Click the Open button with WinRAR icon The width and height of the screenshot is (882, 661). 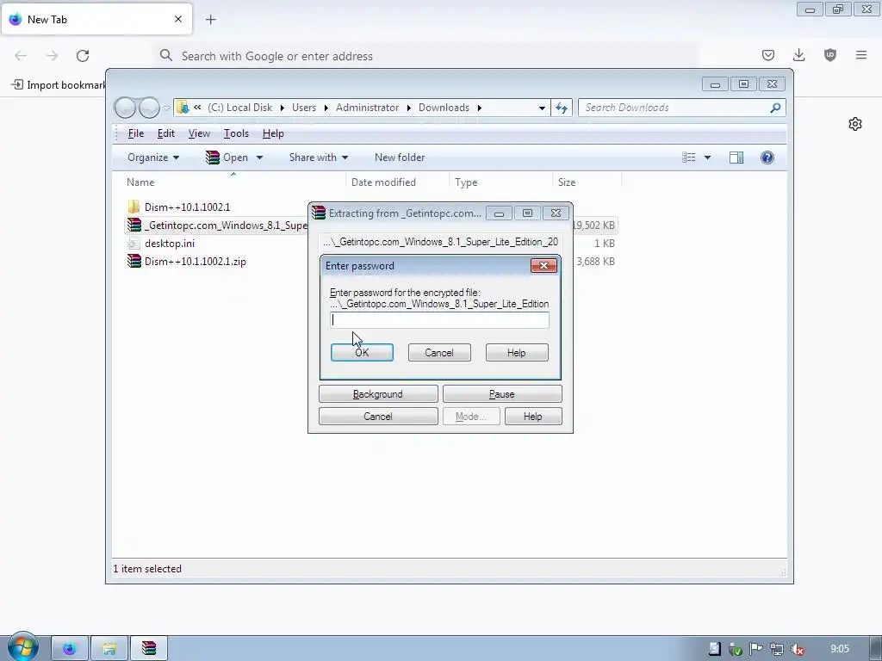click(227, 158)
